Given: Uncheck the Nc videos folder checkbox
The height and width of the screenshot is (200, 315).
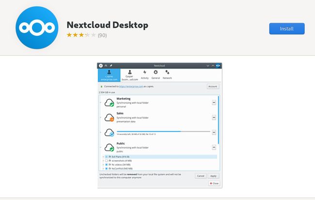Looking at the screenshot, I should (107, 165).
